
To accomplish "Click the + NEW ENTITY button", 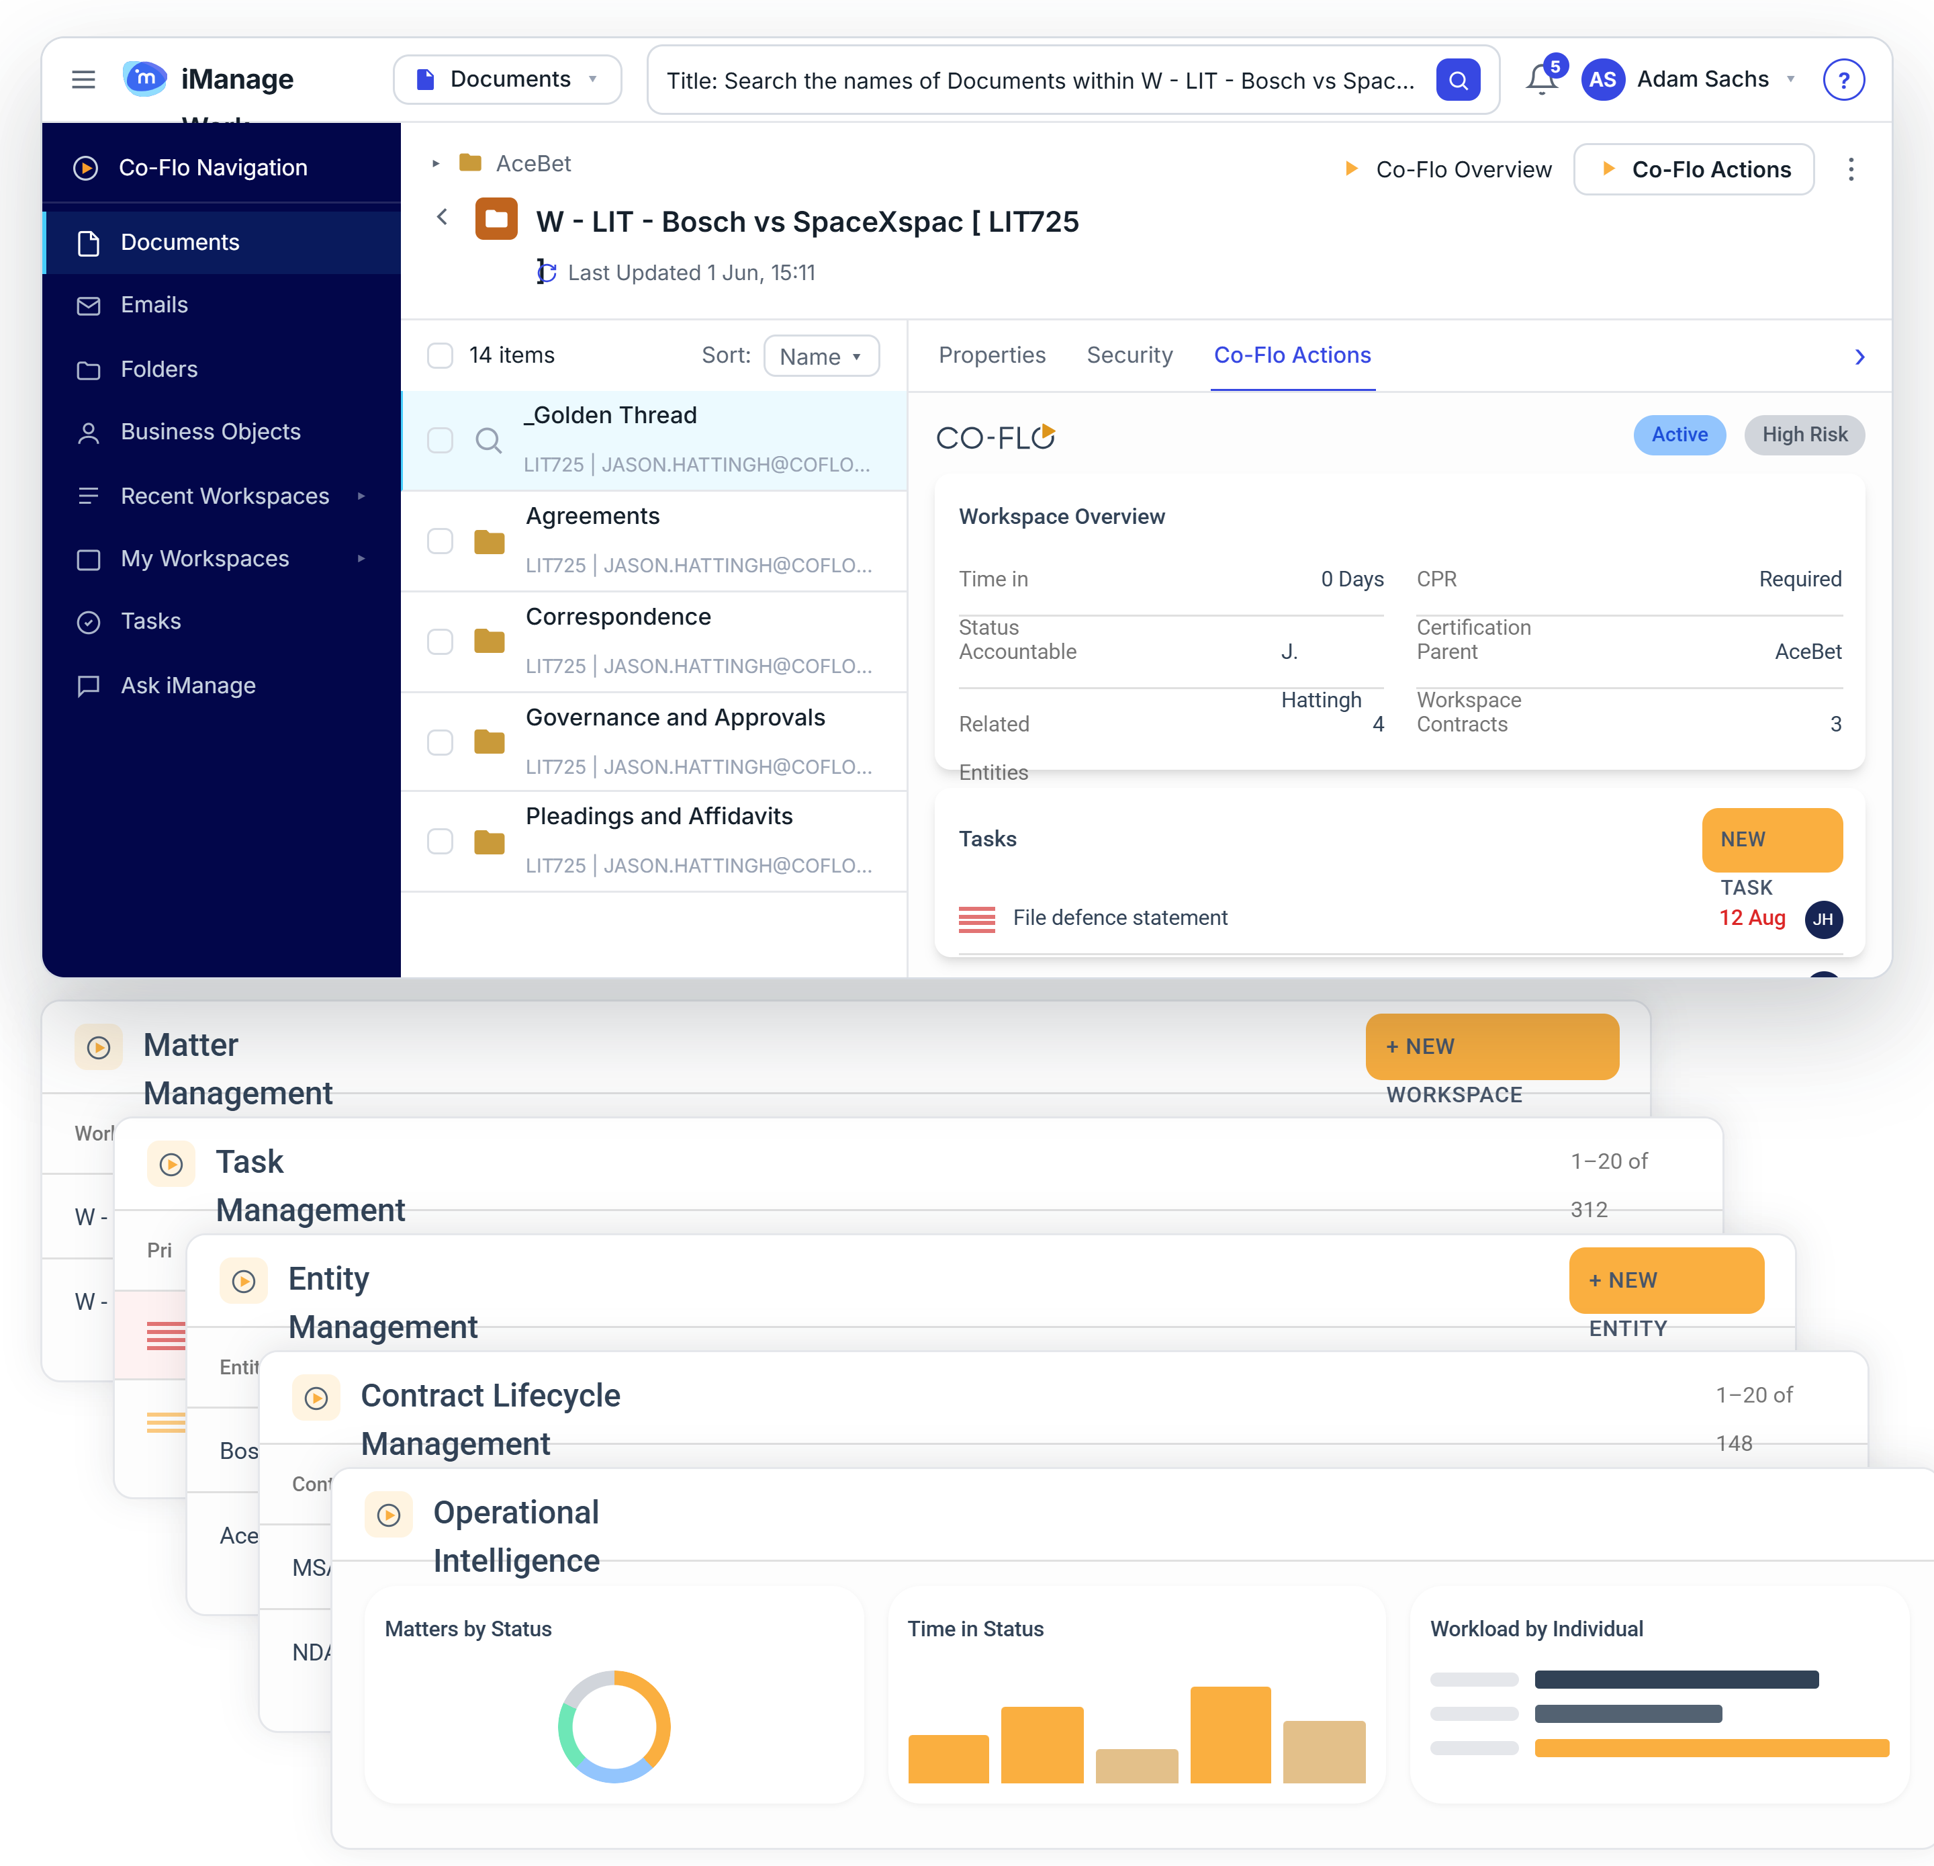I will tap(1667, 1281).
